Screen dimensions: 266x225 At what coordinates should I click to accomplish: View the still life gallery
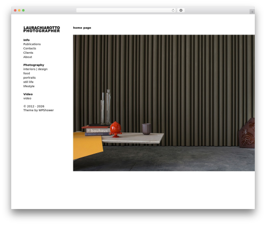click(x=28, y=82)
